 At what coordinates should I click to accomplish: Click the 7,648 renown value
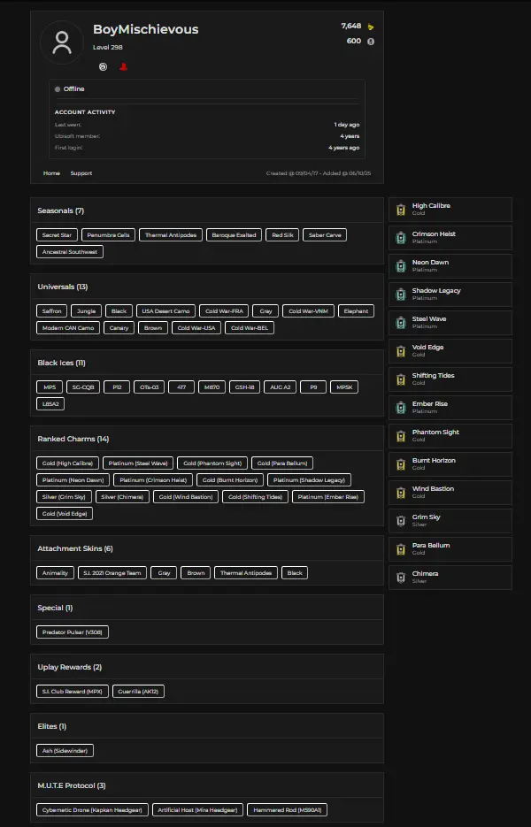tap(351, 26)
